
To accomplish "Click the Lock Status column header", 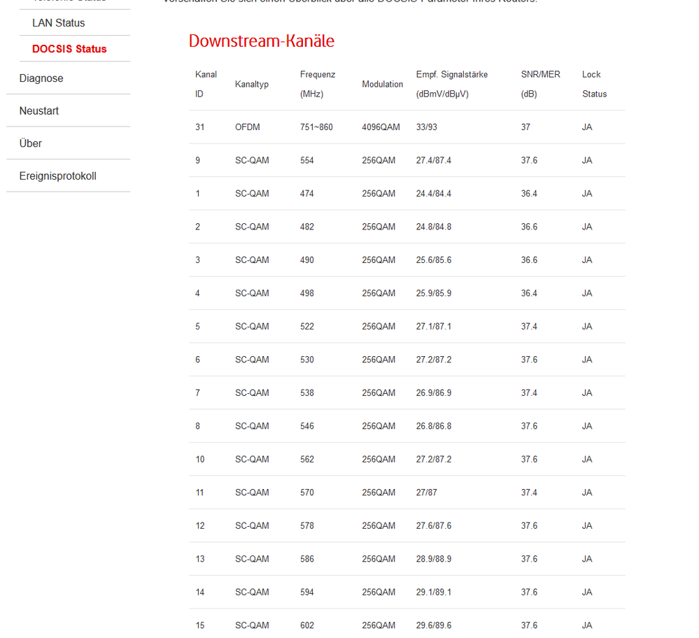I will pos(594,84).
